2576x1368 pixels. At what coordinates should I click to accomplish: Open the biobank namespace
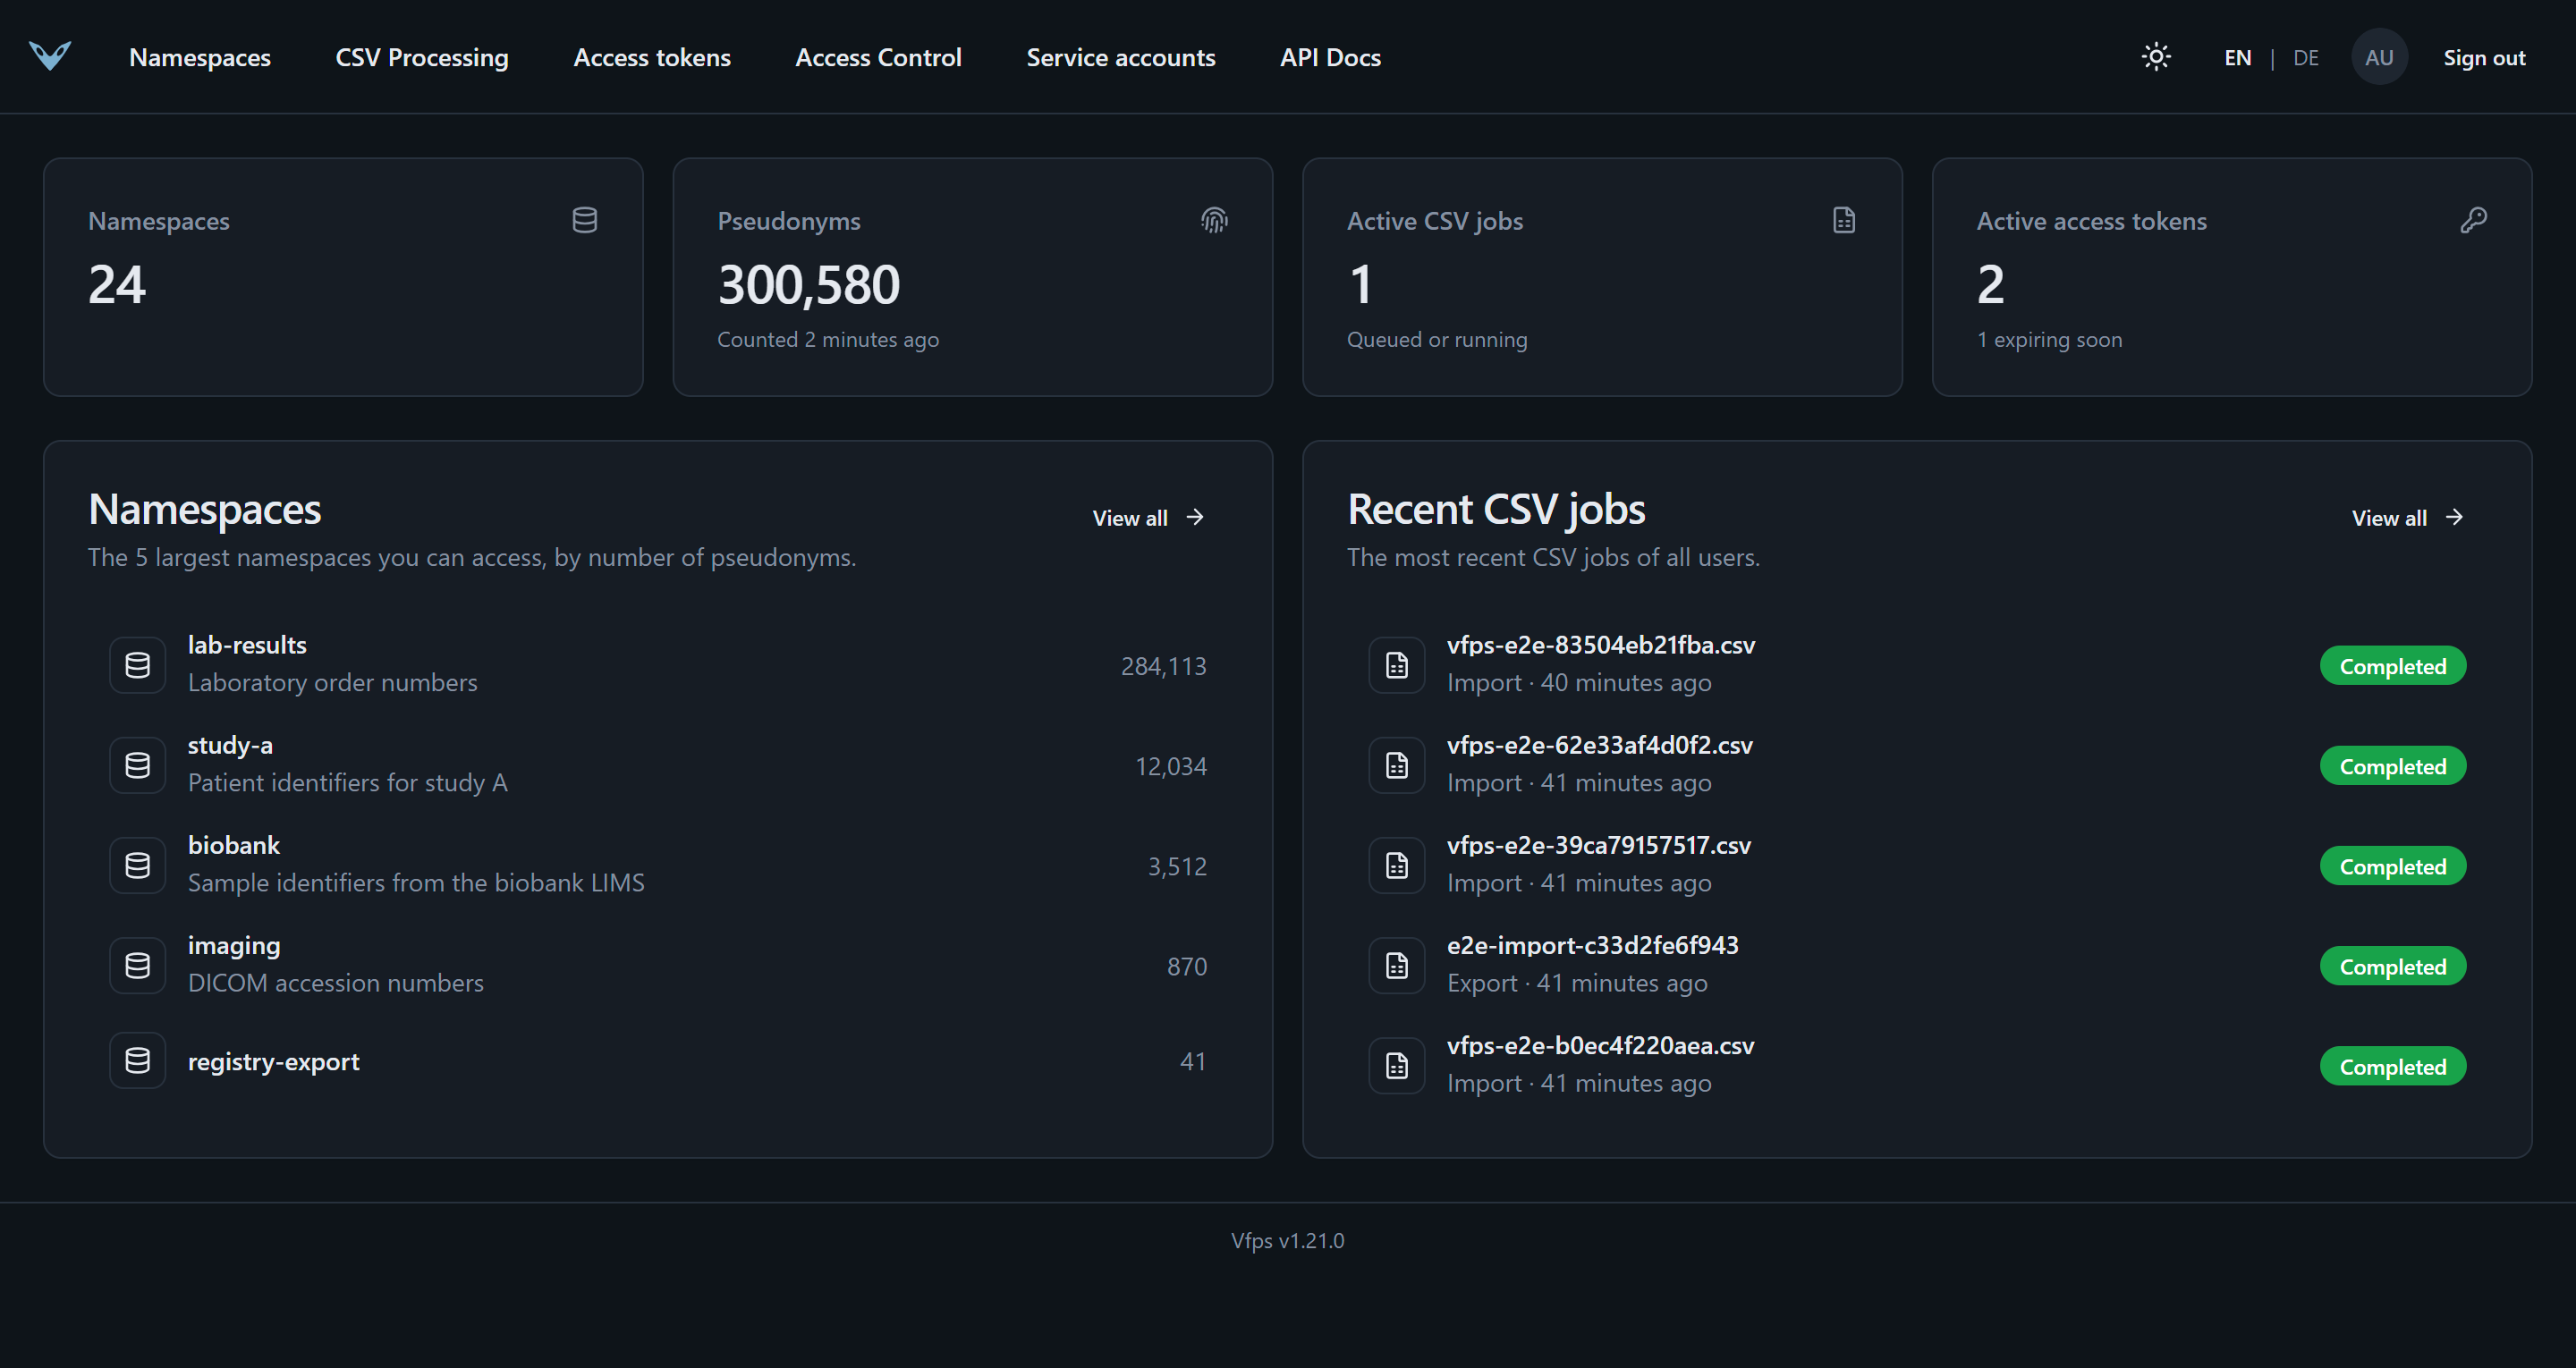(658, 865)
